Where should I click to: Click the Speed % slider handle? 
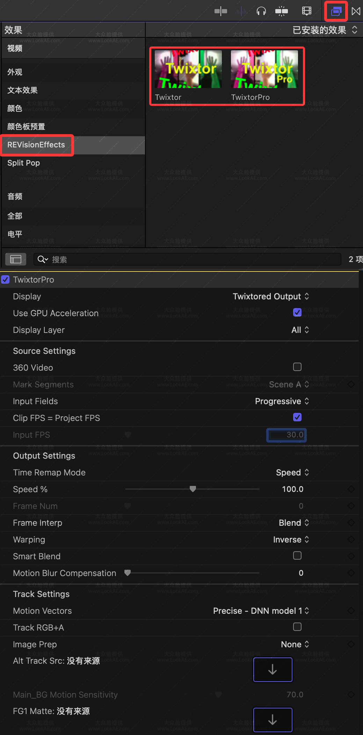193,489
